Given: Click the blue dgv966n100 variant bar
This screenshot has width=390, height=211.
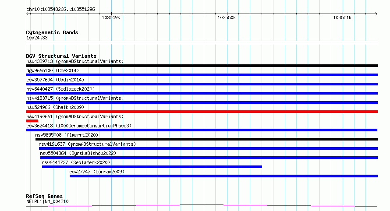Looking at the screenshot, I should (x=202, y=75).
